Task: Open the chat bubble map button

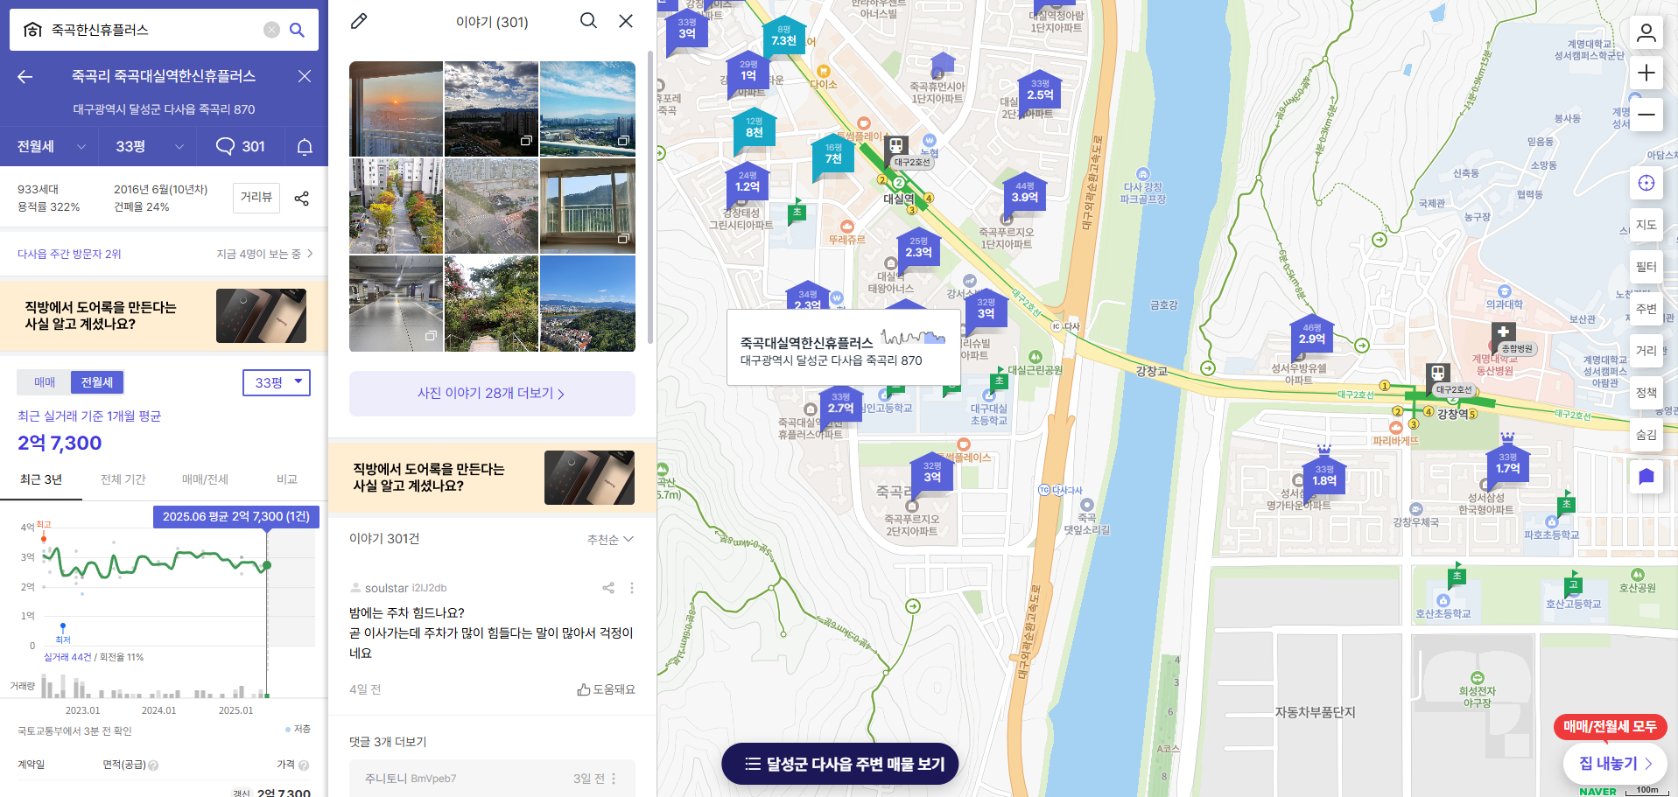Action: coord(1646,477)
